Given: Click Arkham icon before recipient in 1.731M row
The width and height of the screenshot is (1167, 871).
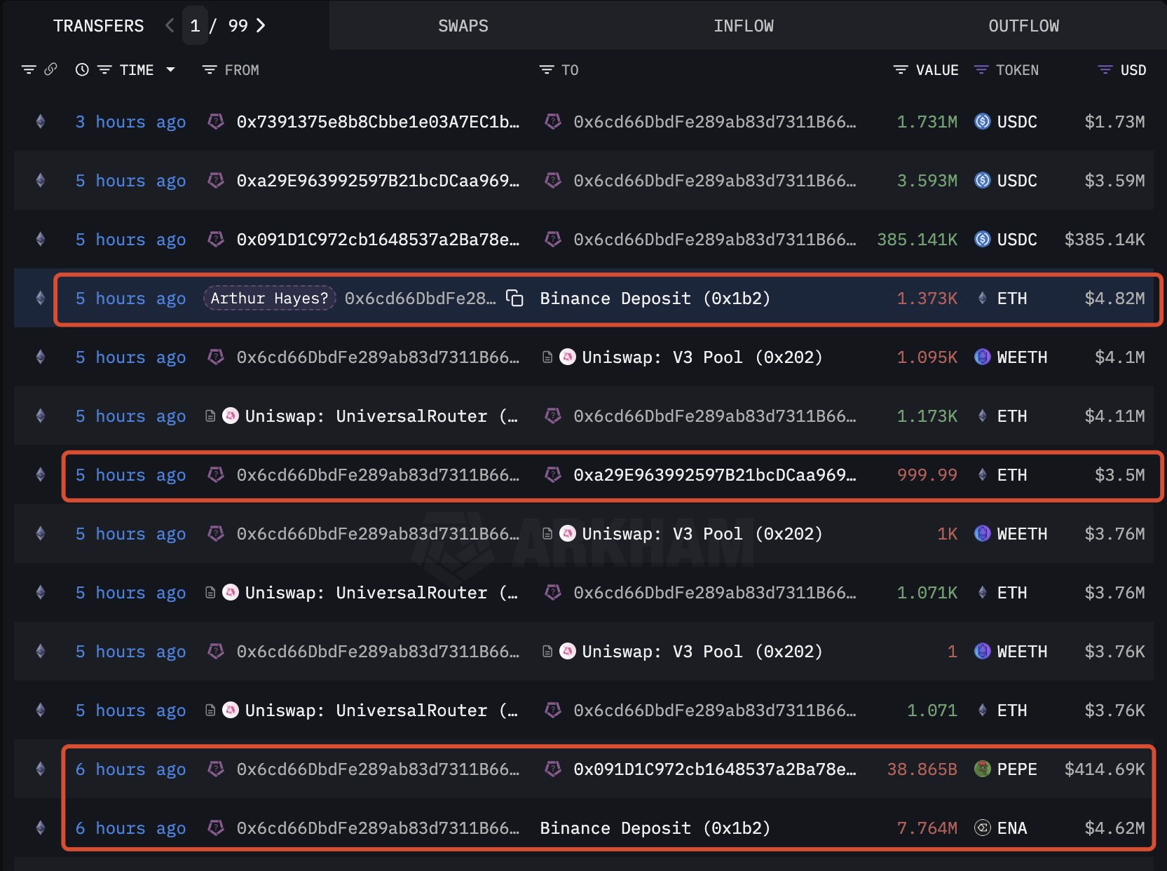Looking at the screenshot, I should pos(553,122).
